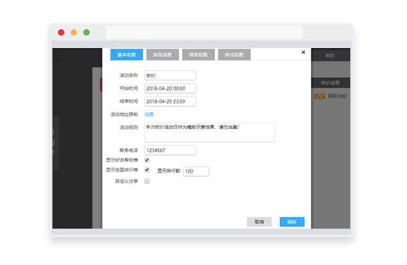Click the yellow minimize window dot
This screenshot has width=407, height=265.
point(74,33)
